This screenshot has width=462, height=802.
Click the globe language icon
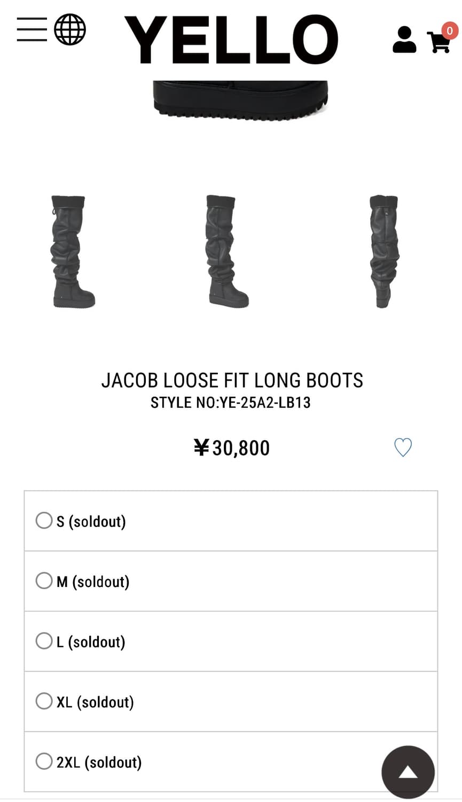[x=70, y=29]
